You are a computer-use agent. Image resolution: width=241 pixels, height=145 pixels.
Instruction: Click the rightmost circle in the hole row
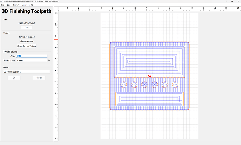(x=175, y=84)
